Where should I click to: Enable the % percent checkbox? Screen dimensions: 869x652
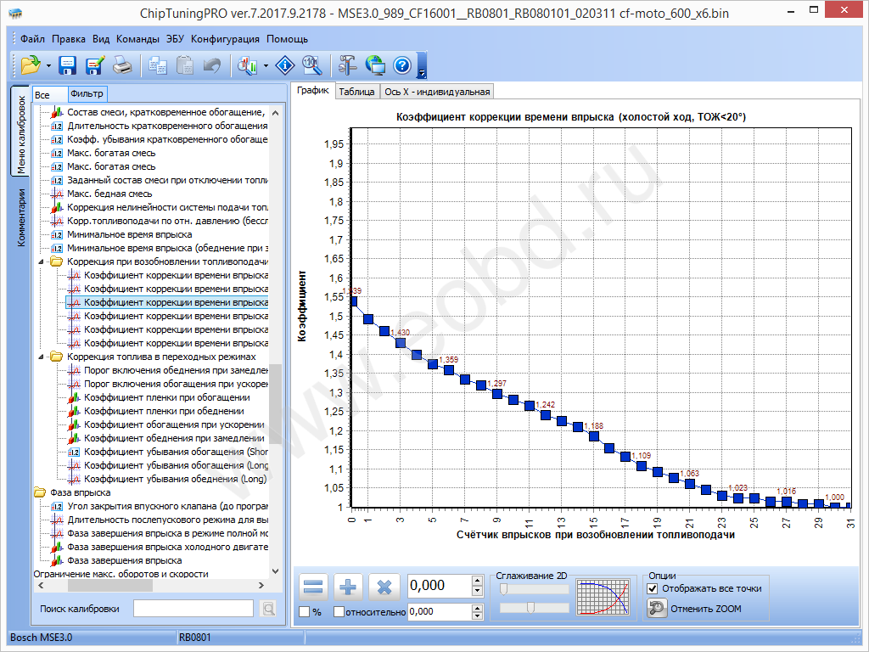[305, 611]
